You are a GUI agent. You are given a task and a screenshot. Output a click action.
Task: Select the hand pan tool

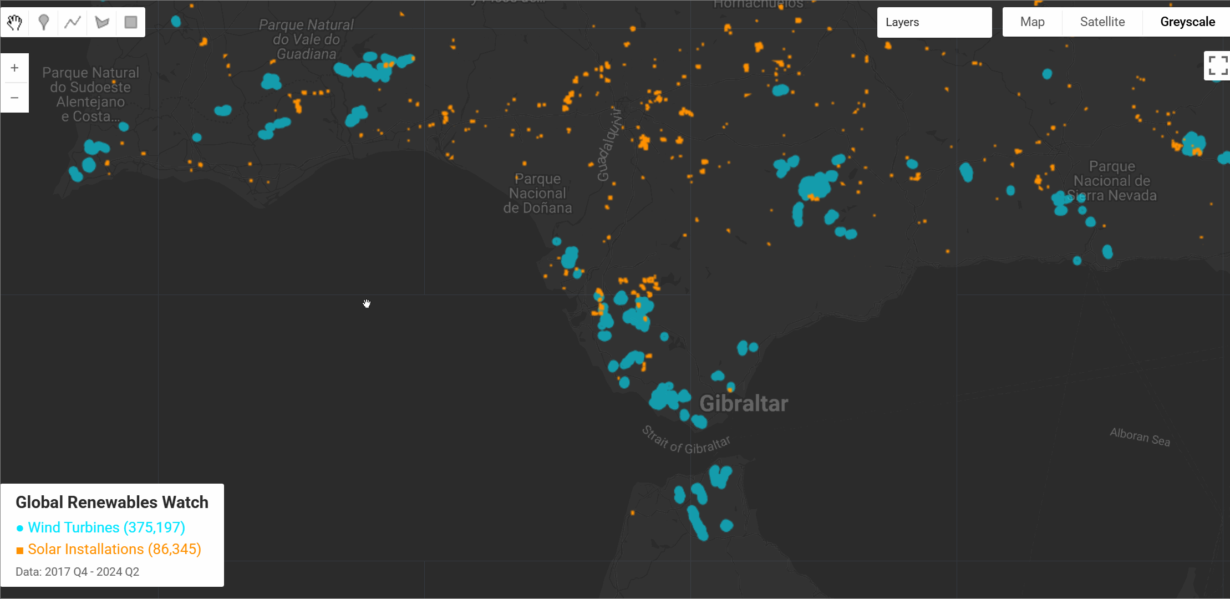(x=15, y=22)
